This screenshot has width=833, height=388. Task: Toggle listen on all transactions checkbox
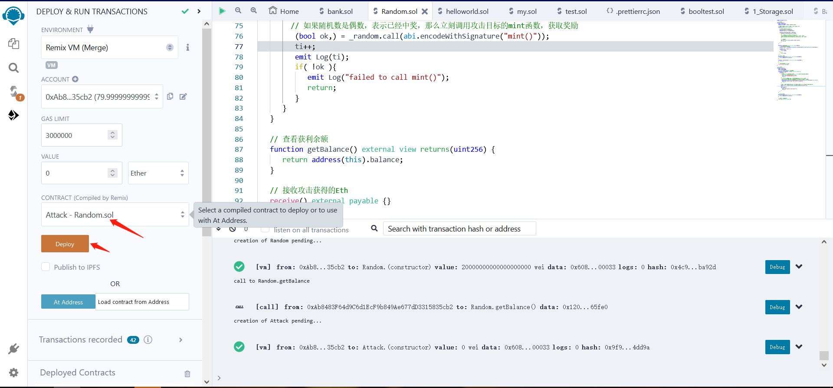pos(265,229)
